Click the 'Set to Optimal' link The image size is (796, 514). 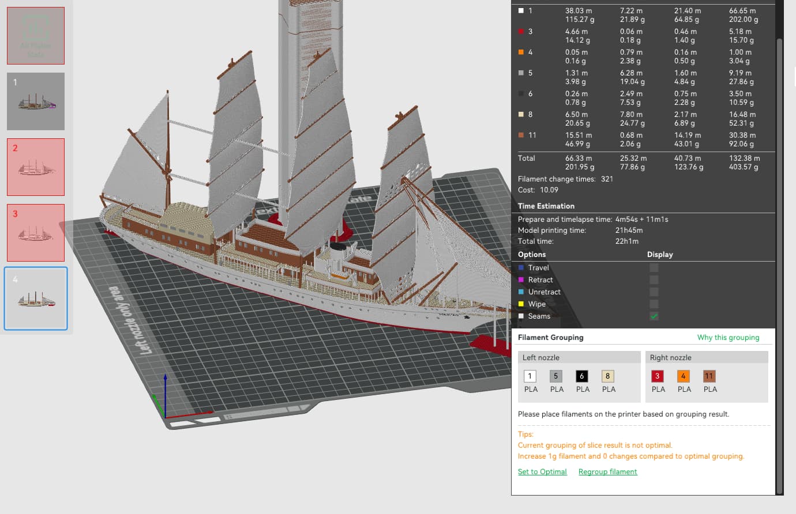click(x=542, y=472)
